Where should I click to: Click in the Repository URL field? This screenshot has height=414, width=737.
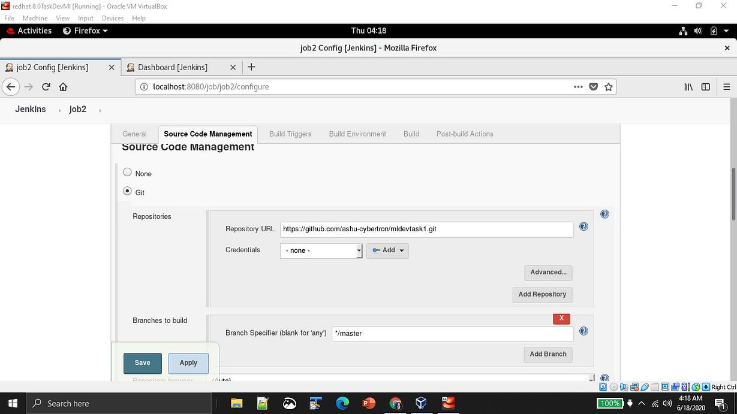[426, 229]
